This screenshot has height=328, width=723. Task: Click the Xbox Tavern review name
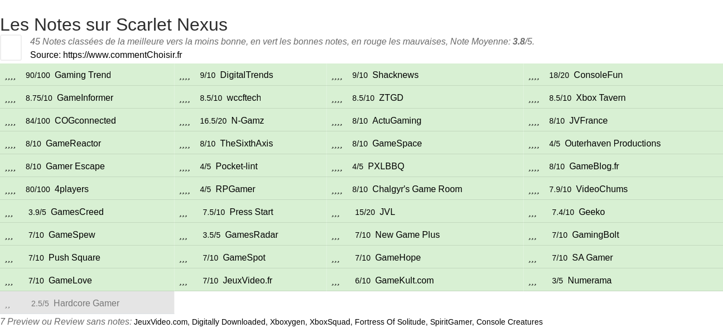[x=601, y=98]
